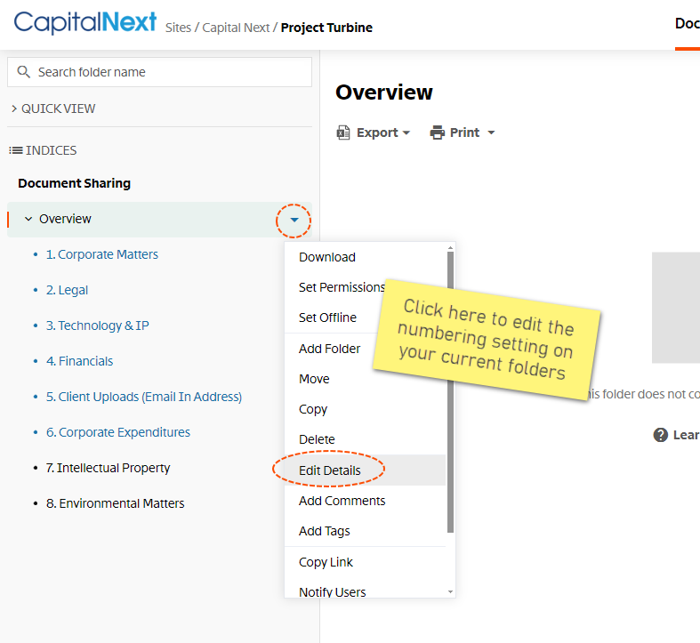Click the Excel export icon
This screenshot has width=700, height=643.
coord(342,133)
